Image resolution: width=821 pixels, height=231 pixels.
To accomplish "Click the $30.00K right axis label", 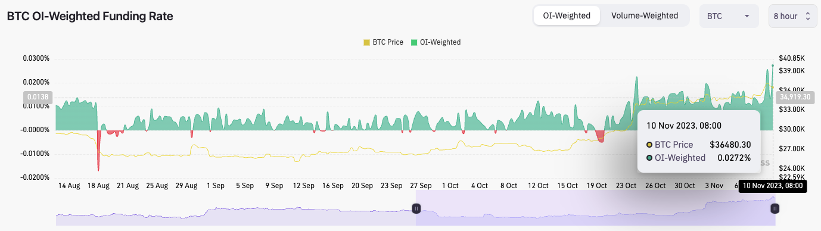I will [792, 129].
